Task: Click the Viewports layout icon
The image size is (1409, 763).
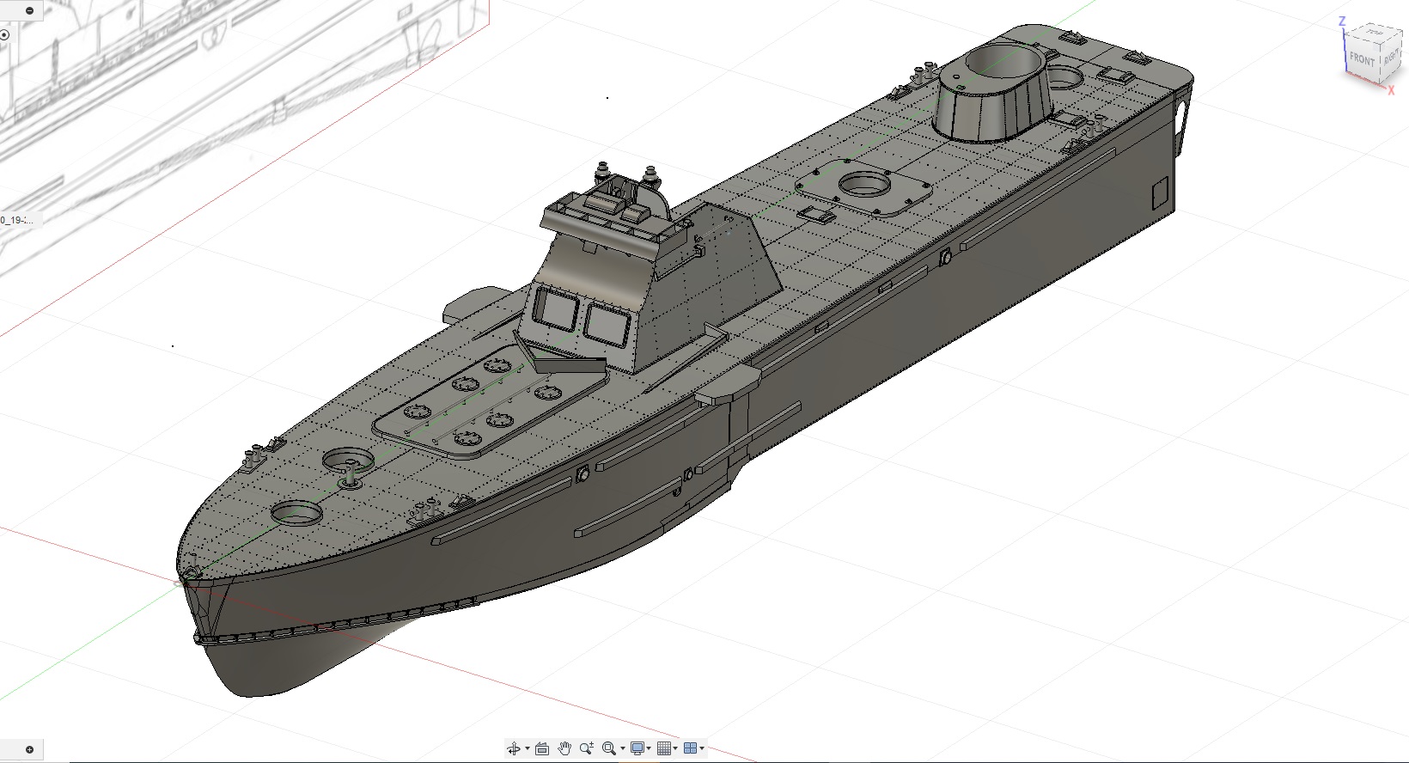Action: pyautogui.click(x=691, y=748)
